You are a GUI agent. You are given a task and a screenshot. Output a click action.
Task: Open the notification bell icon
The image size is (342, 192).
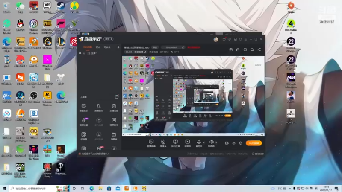[x=252, y=49]
